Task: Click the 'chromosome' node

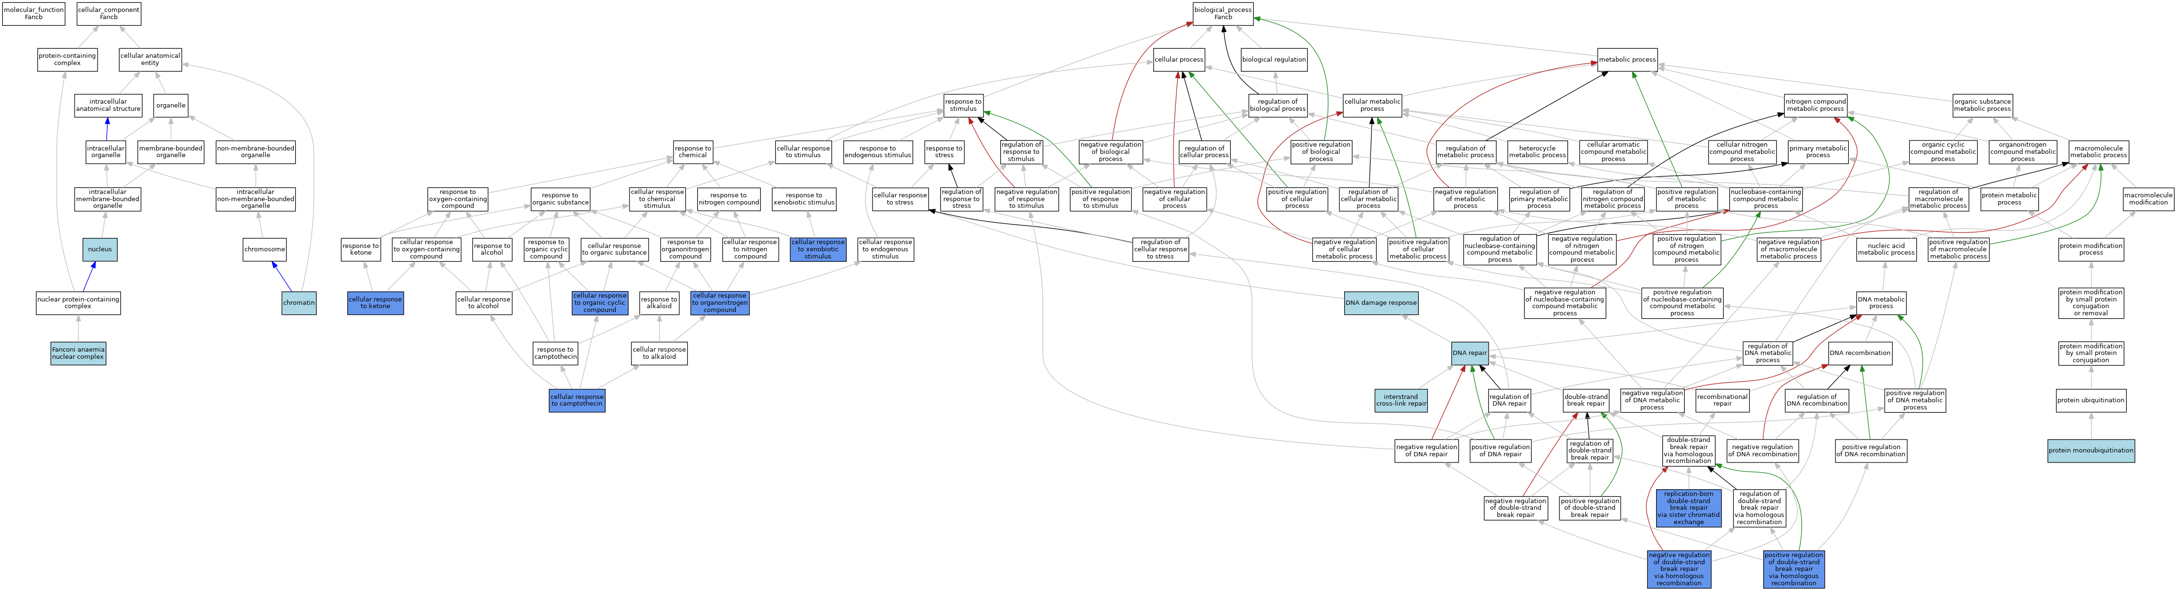Action: point(265,250)
